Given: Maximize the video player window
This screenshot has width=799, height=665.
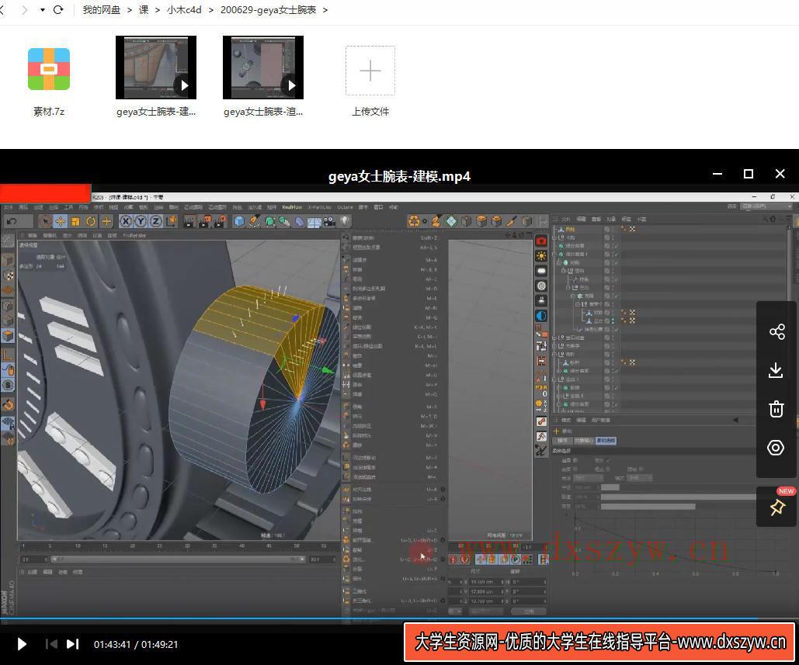Looking at the screenshot, I should (749, 174).
